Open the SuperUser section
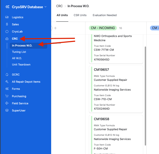The height and width of the screenshot is (154, 159). coord(19,110)
